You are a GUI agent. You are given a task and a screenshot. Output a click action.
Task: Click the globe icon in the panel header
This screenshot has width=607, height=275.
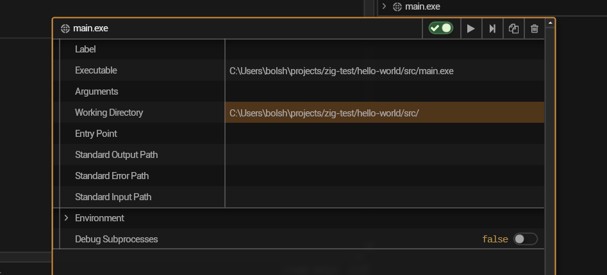(x=65, y=29)
